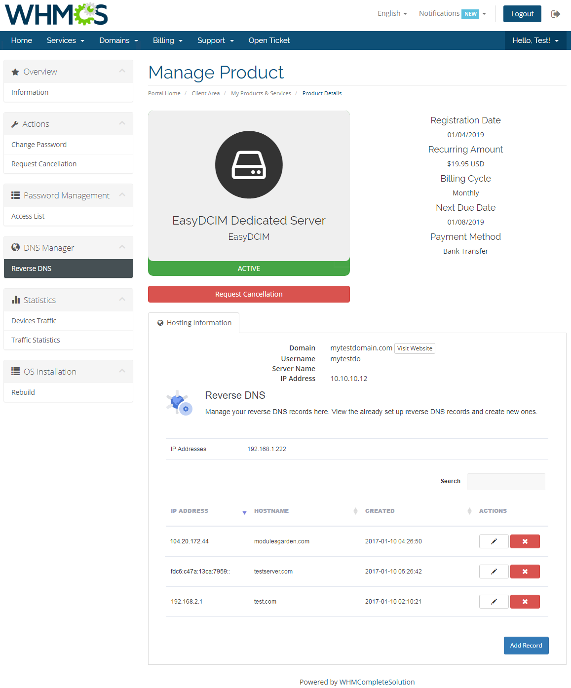Click the Add Record button
This screenshot has width=571, height=688.
click(x=526, y=645)
